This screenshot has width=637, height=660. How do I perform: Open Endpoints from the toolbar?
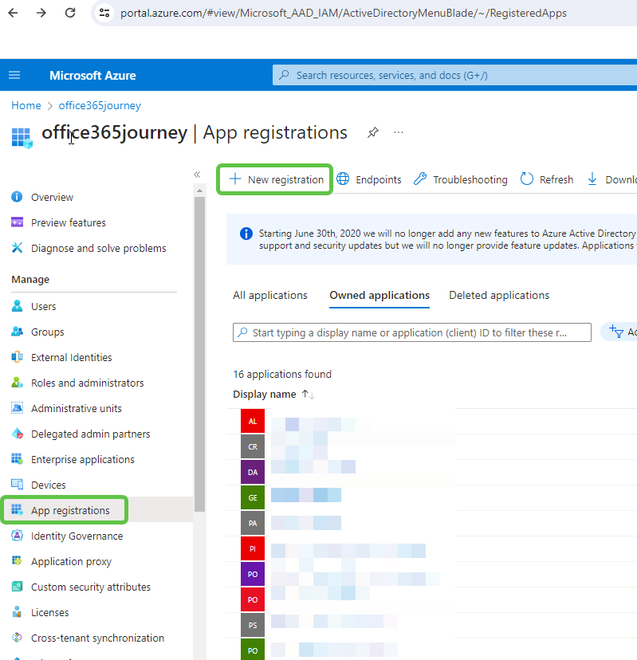pos(368,179)
